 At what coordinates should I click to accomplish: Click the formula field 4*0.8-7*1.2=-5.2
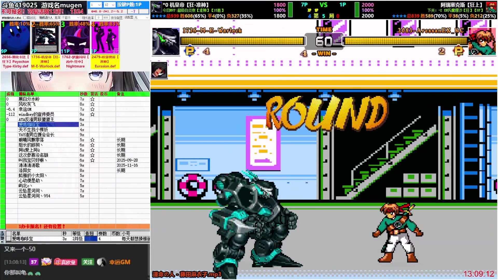point(107,11)
